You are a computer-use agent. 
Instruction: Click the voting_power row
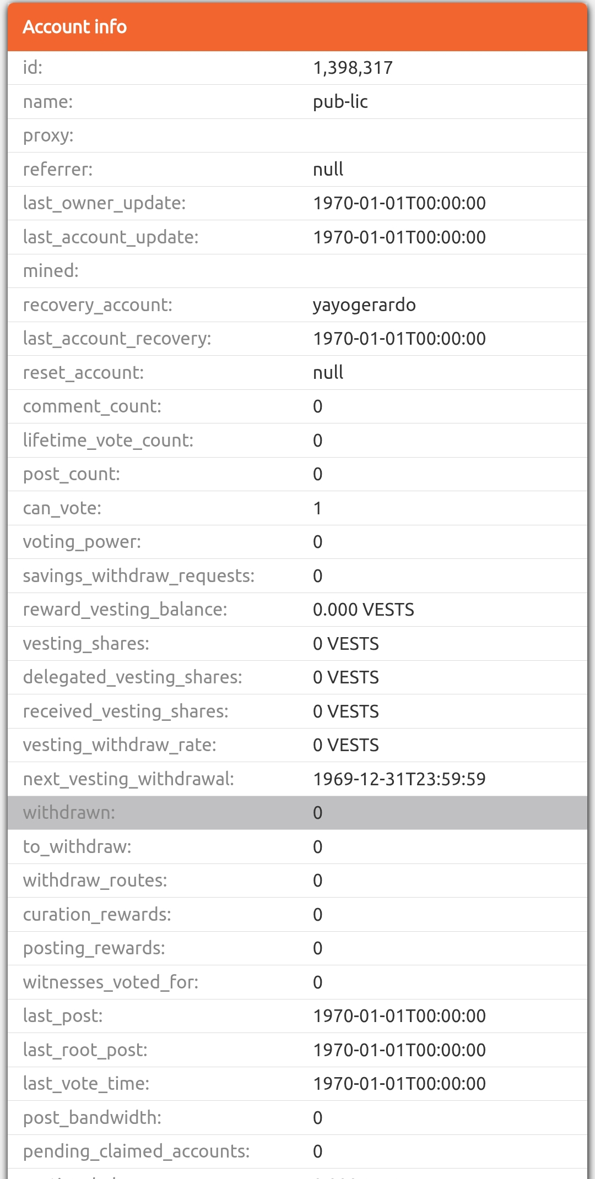(x=297, y=542)
